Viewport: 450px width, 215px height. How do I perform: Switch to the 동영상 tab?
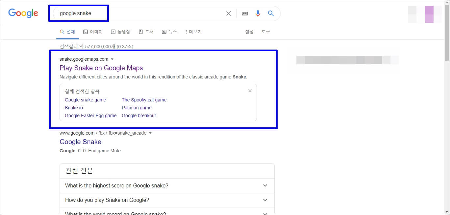pos(120,32)
